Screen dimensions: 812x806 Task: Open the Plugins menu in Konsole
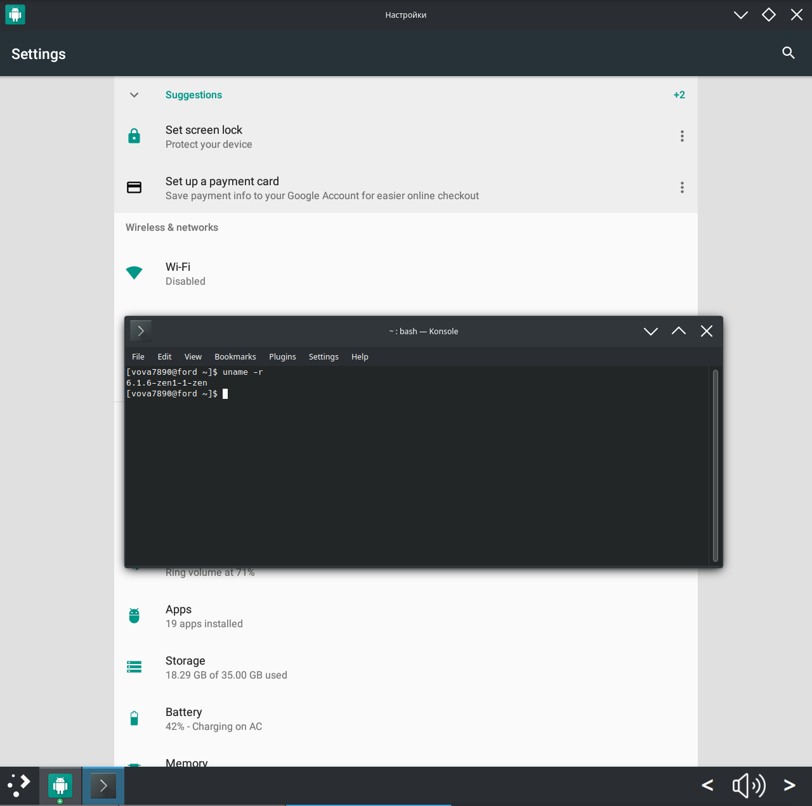click(x=282, y=356)
